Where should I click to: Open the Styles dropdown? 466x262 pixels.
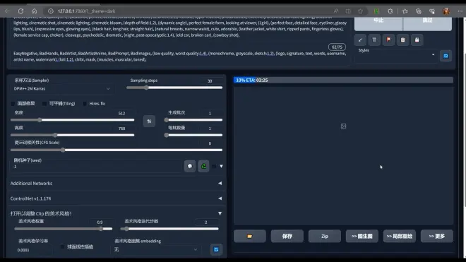tap(395, 55)
